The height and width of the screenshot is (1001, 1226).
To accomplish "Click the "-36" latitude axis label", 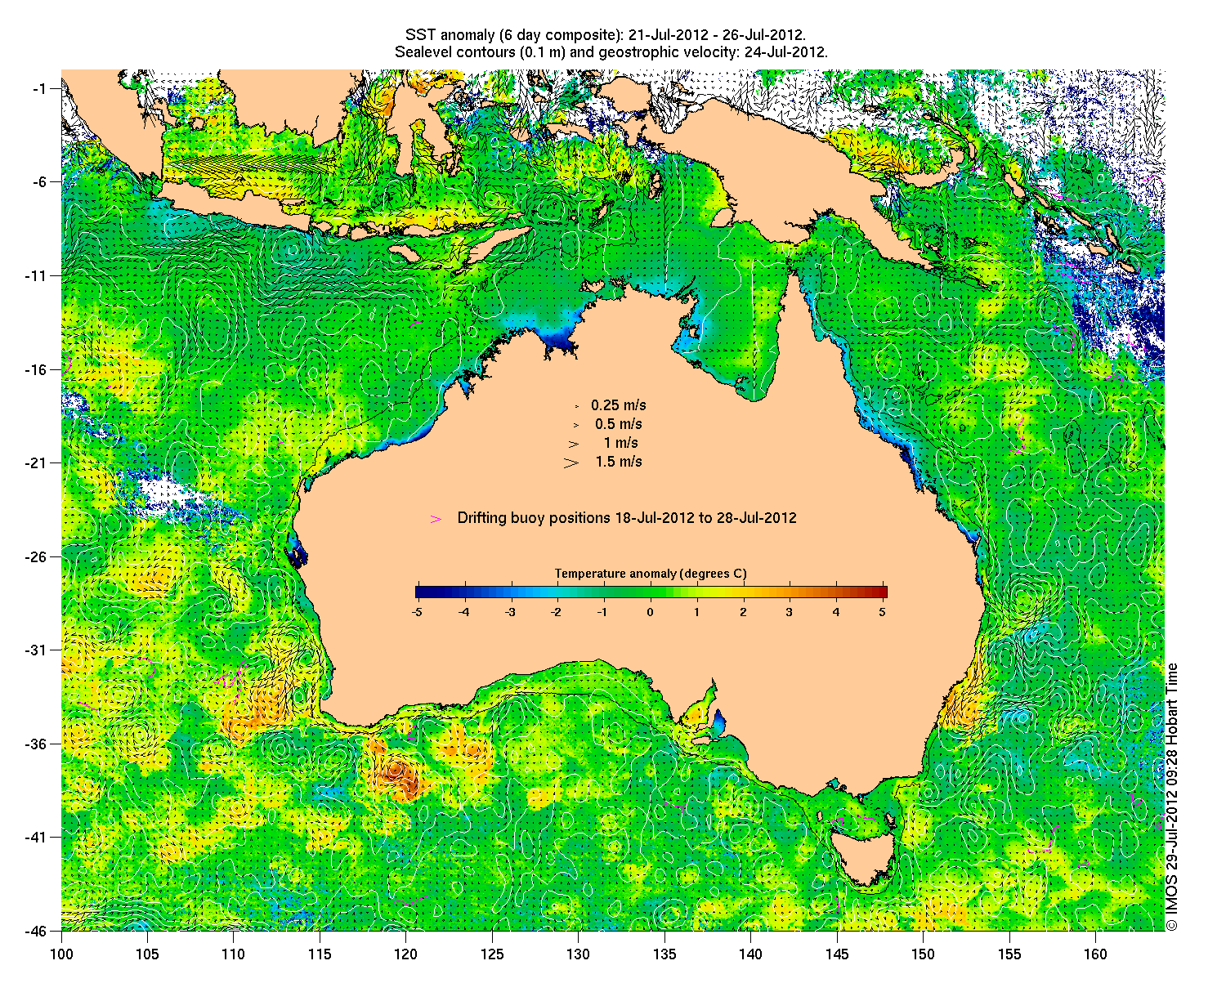I will pos(36,744).
